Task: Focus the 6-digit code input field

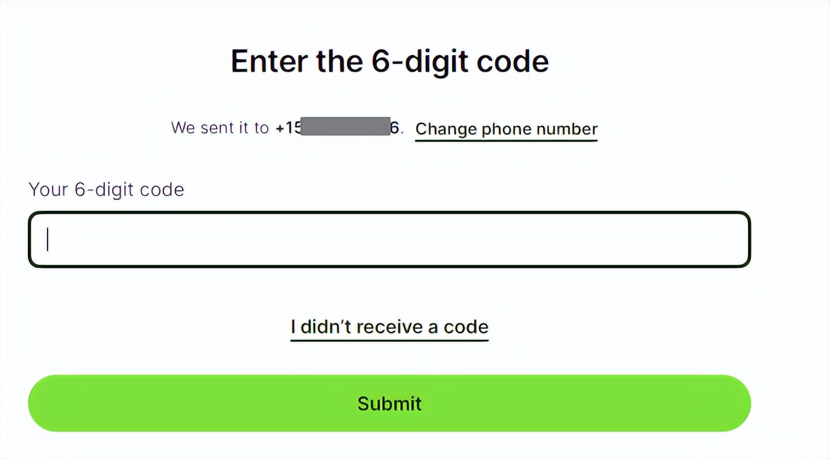Action: 389,239
